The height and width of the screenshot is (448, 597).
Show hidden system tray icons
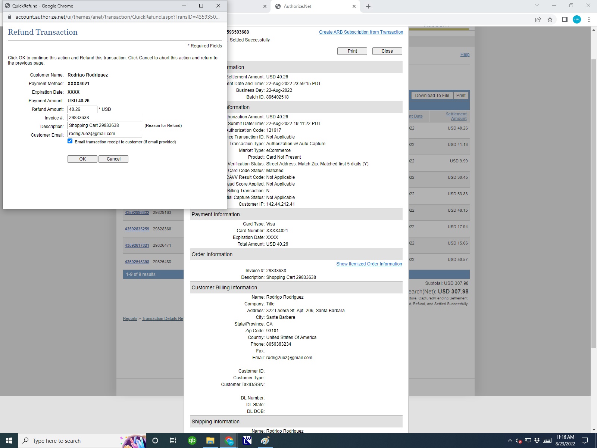[x=510, y=441]
